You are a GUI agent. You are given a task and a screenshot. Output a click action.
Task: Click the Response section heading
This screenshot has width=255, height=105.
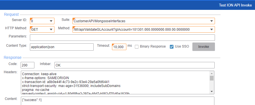(x=13, y=57)
